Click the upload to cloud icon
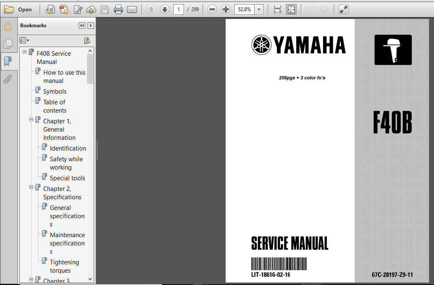The width and height of the screenshot is (434, 285). click(91, 9)
